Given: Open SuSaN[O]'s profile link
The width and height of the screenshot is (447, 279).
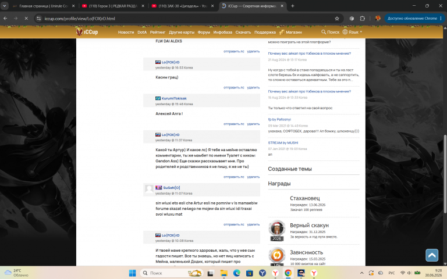Looking at the screenshot, I should click(171, 188).
